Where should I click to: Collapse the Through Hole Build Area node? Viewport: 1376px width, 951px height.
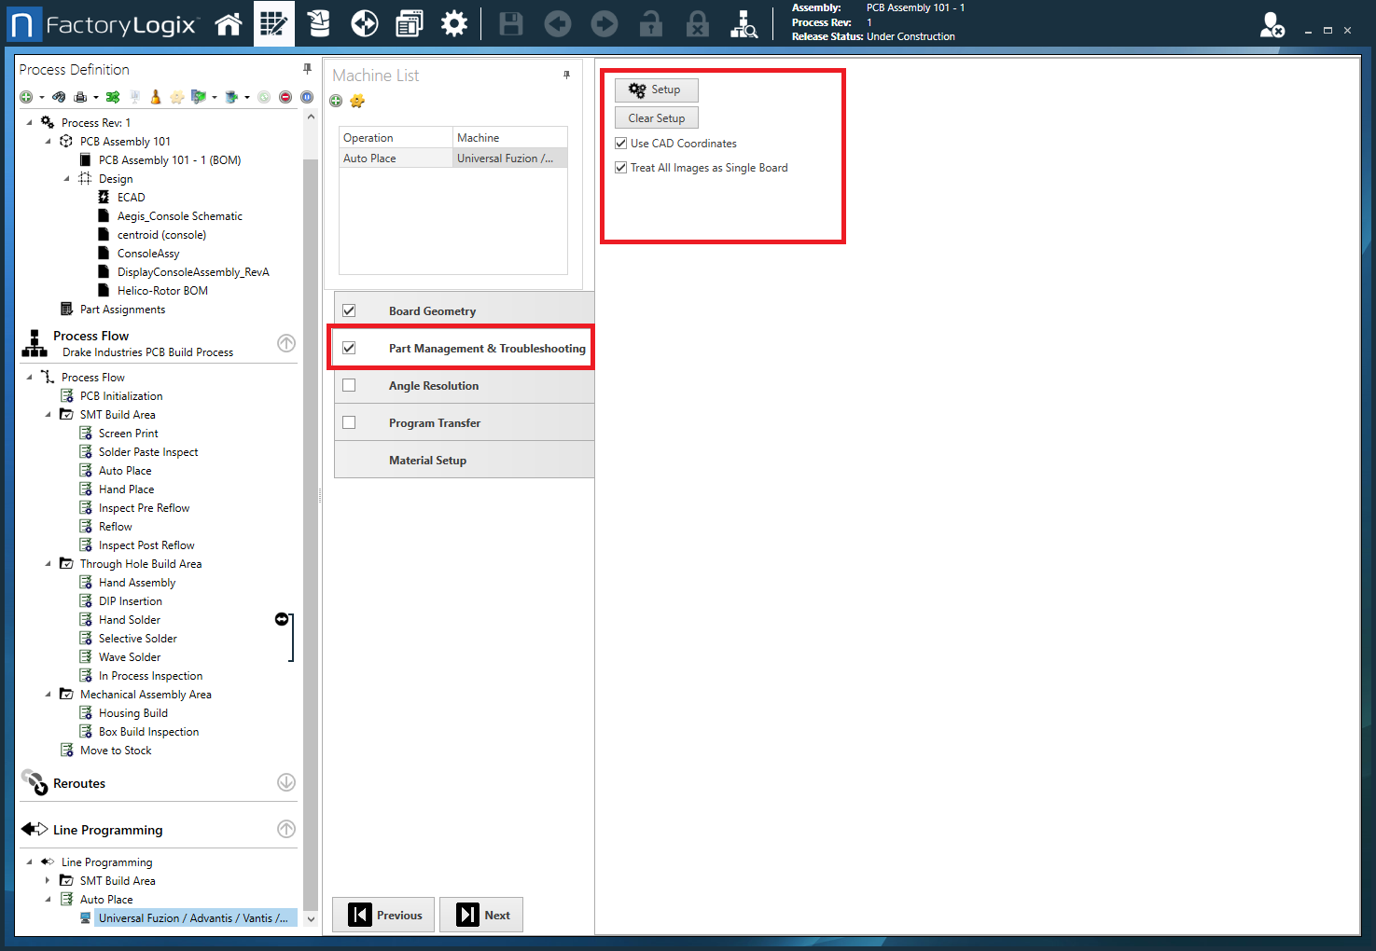pos(49,563)
